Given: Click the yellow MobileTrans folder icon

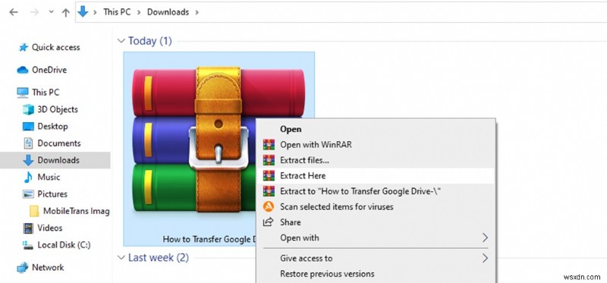Looking at the screenshot, I should point(34,211).
